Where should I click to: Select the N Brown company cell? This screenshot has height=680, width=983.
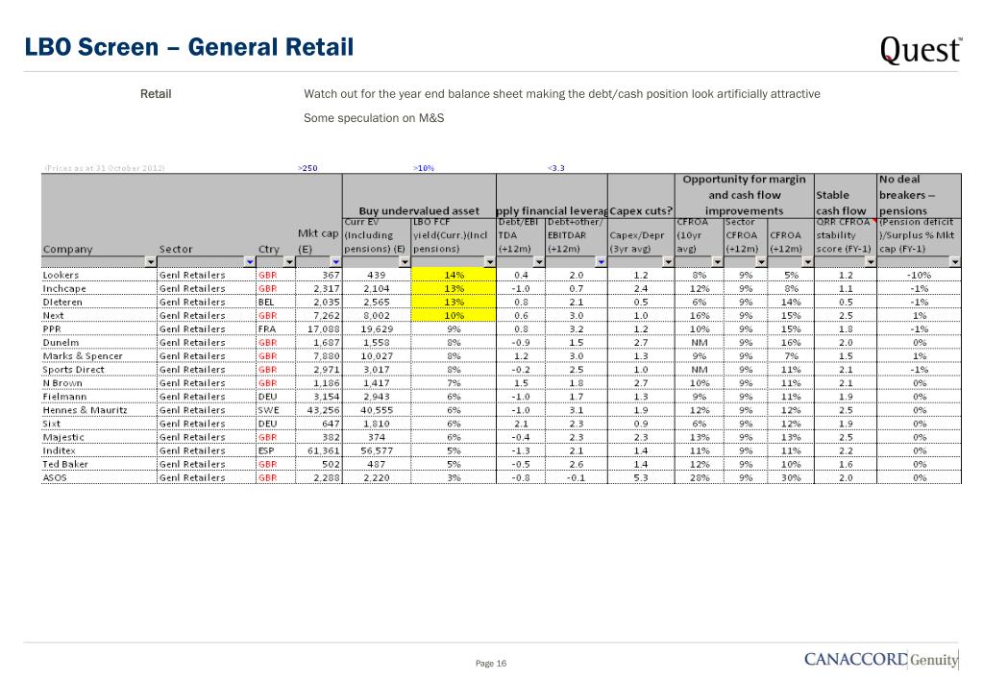[98, 383]
